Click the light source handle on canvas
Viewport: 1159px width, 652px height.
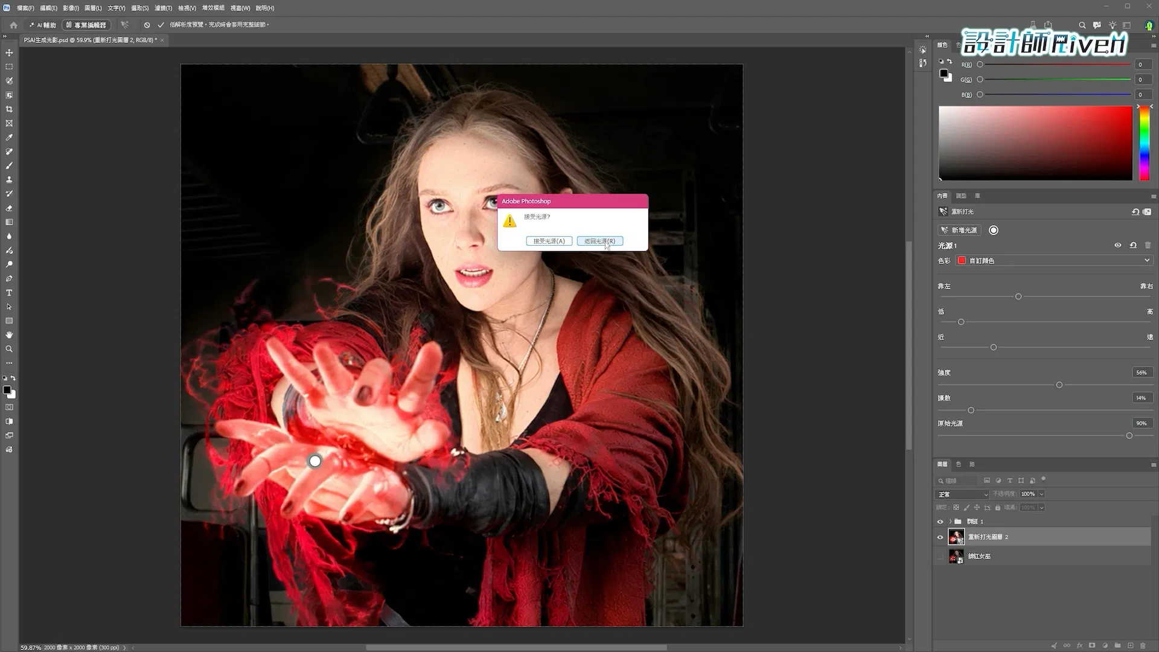pos(314,462)
